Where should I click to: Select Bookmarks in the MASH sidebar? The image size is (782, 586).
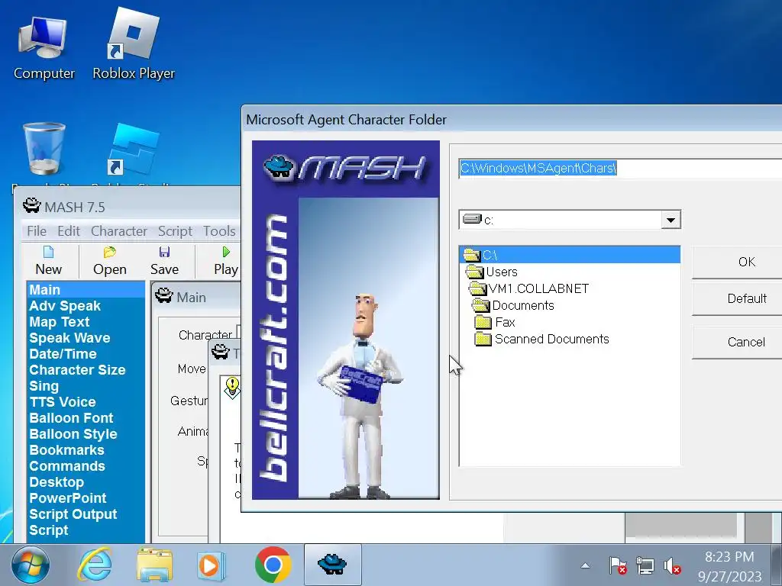click(x=86, y=449)
